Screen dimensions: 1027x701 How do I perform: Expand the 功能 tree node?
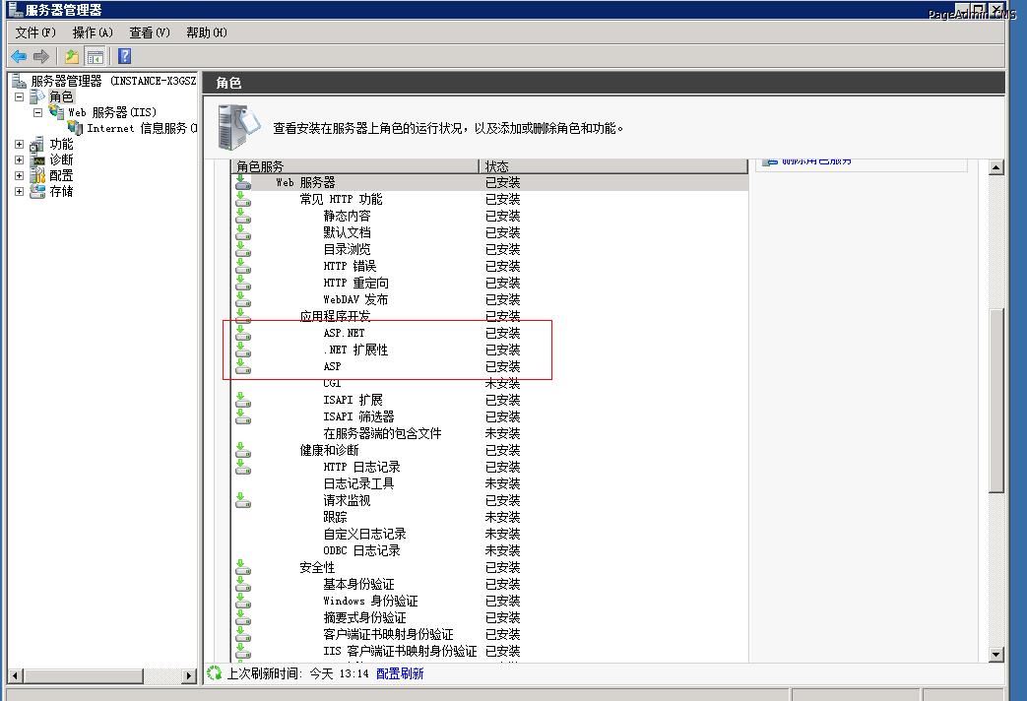19,144
